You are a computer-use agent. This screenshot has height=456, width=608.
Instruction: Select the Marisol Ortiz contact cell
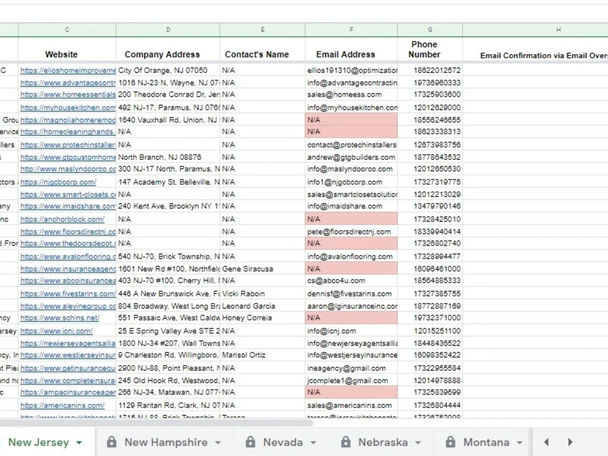click(x=263, y=355)
